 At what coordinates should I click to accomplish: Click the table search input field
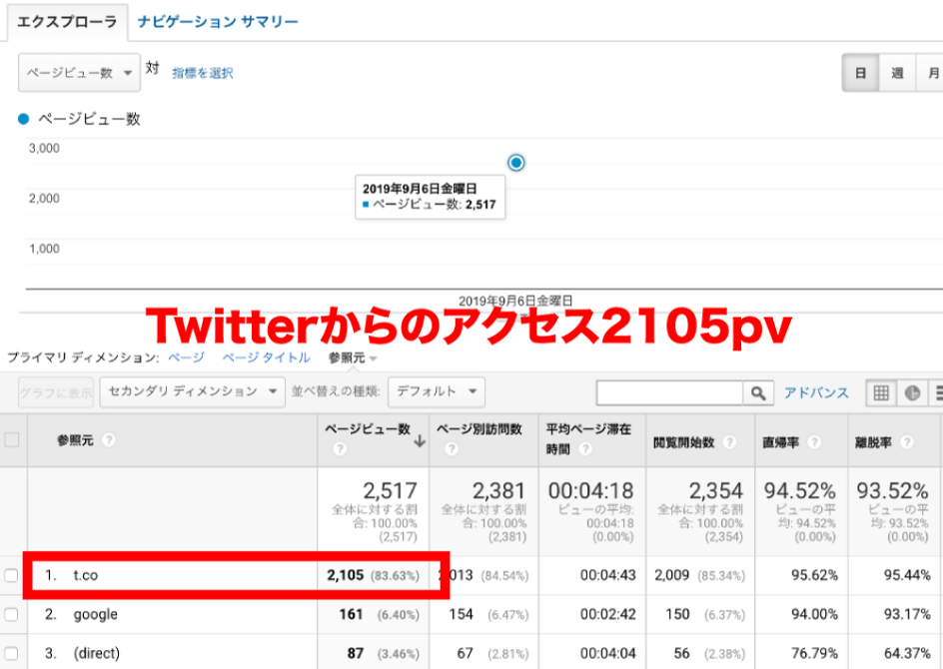pyautogui.click(x=670, y=393)
